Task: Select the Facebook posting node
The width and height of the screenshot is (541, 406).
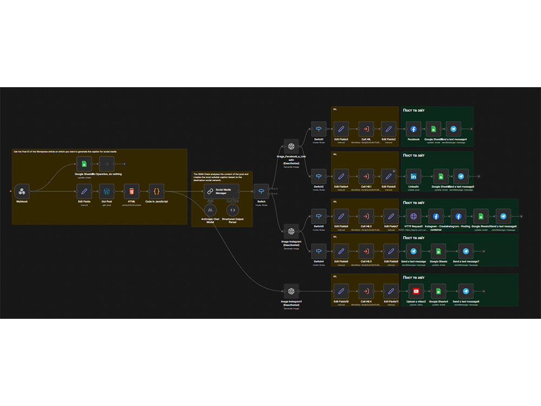Action: (x=413, y=129)
